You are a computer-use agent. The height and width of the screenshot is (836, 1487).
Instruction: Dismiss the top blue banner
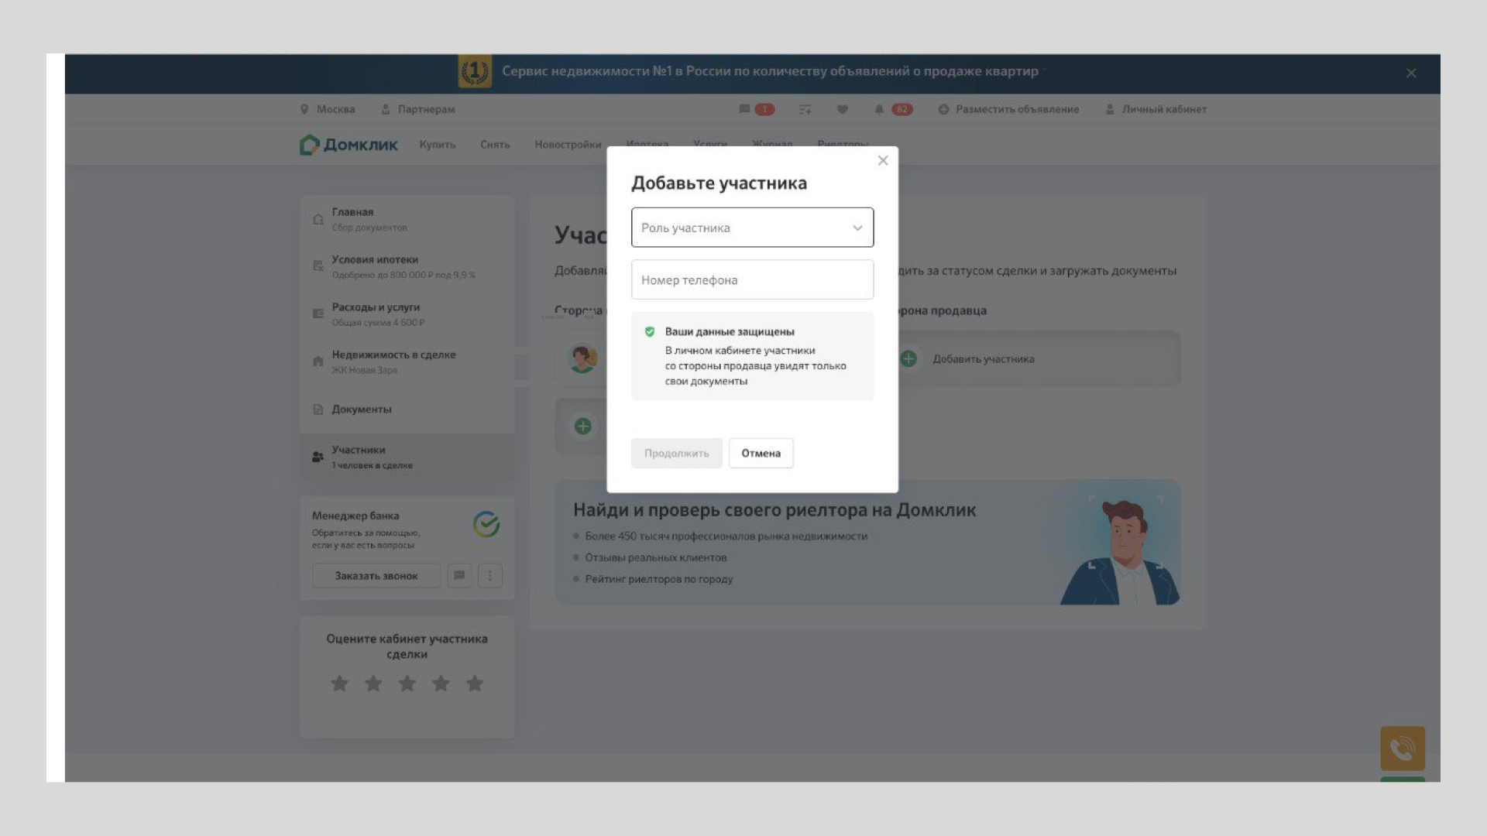coord(1410,73)
